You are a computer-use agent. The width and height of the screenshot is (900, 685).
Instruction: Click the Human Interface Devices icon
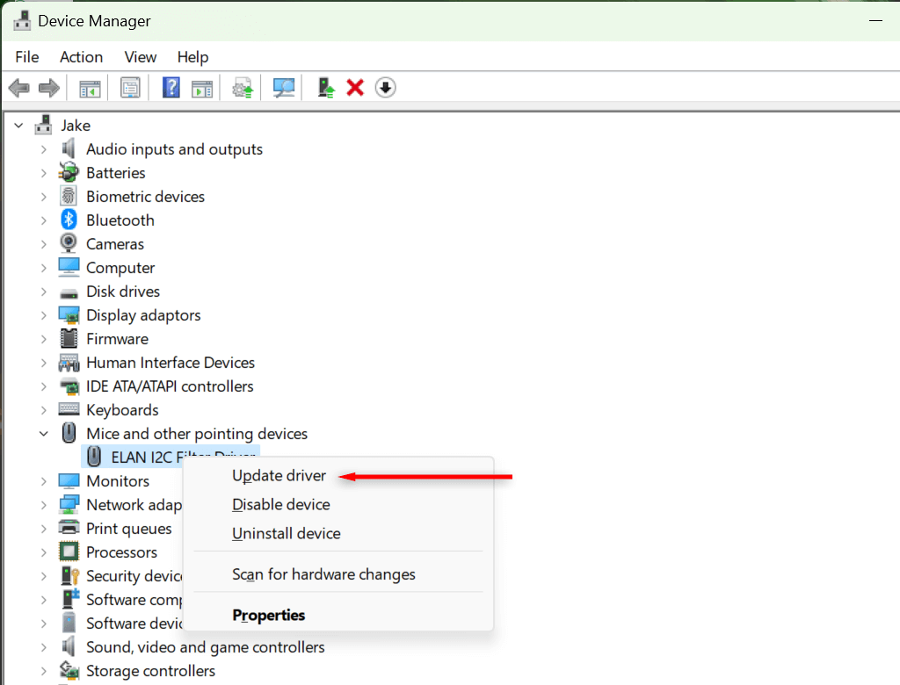point(69,363)
